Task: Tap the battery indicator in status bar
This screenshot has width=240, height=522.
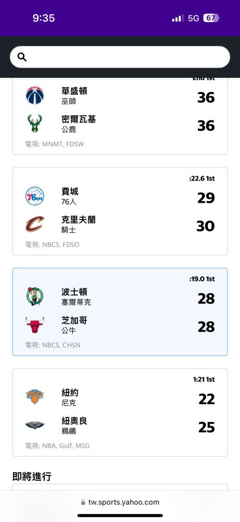Action: point(211,18)
